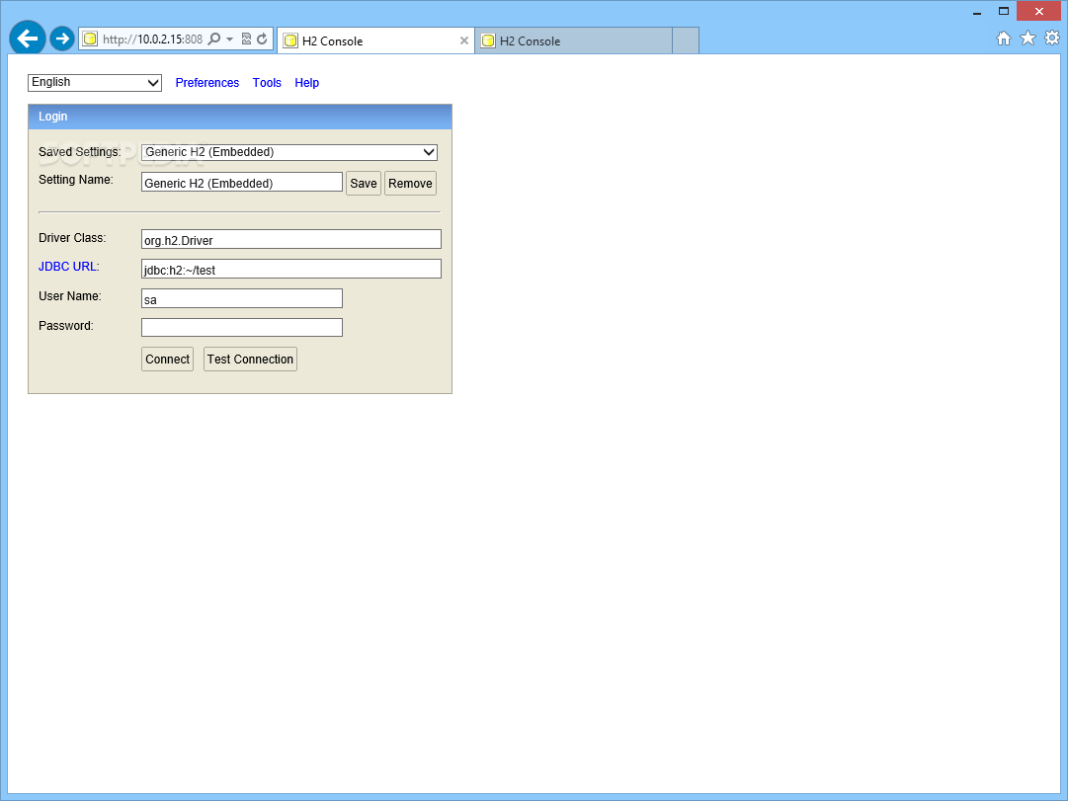Click the Save button
Screen dimensions: 1068x801
click(363, 184)
